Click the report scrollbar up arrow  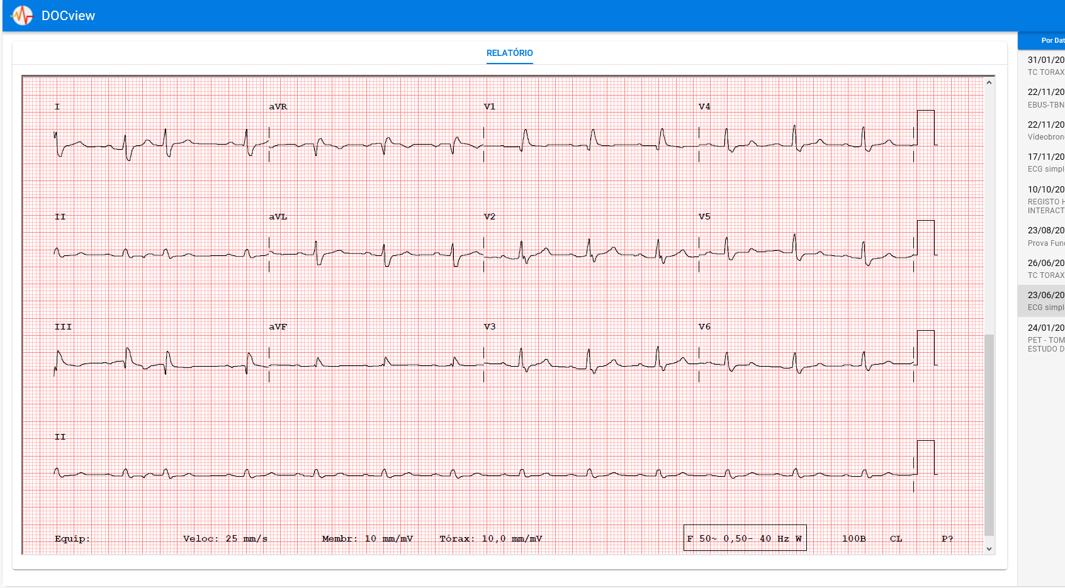click(x=989, y=82)
